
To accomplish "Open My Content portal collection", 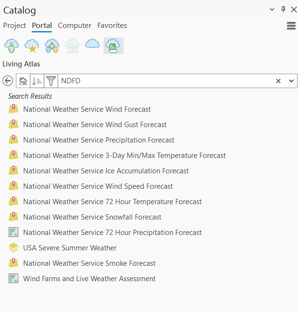I will [x=12, y=46].
